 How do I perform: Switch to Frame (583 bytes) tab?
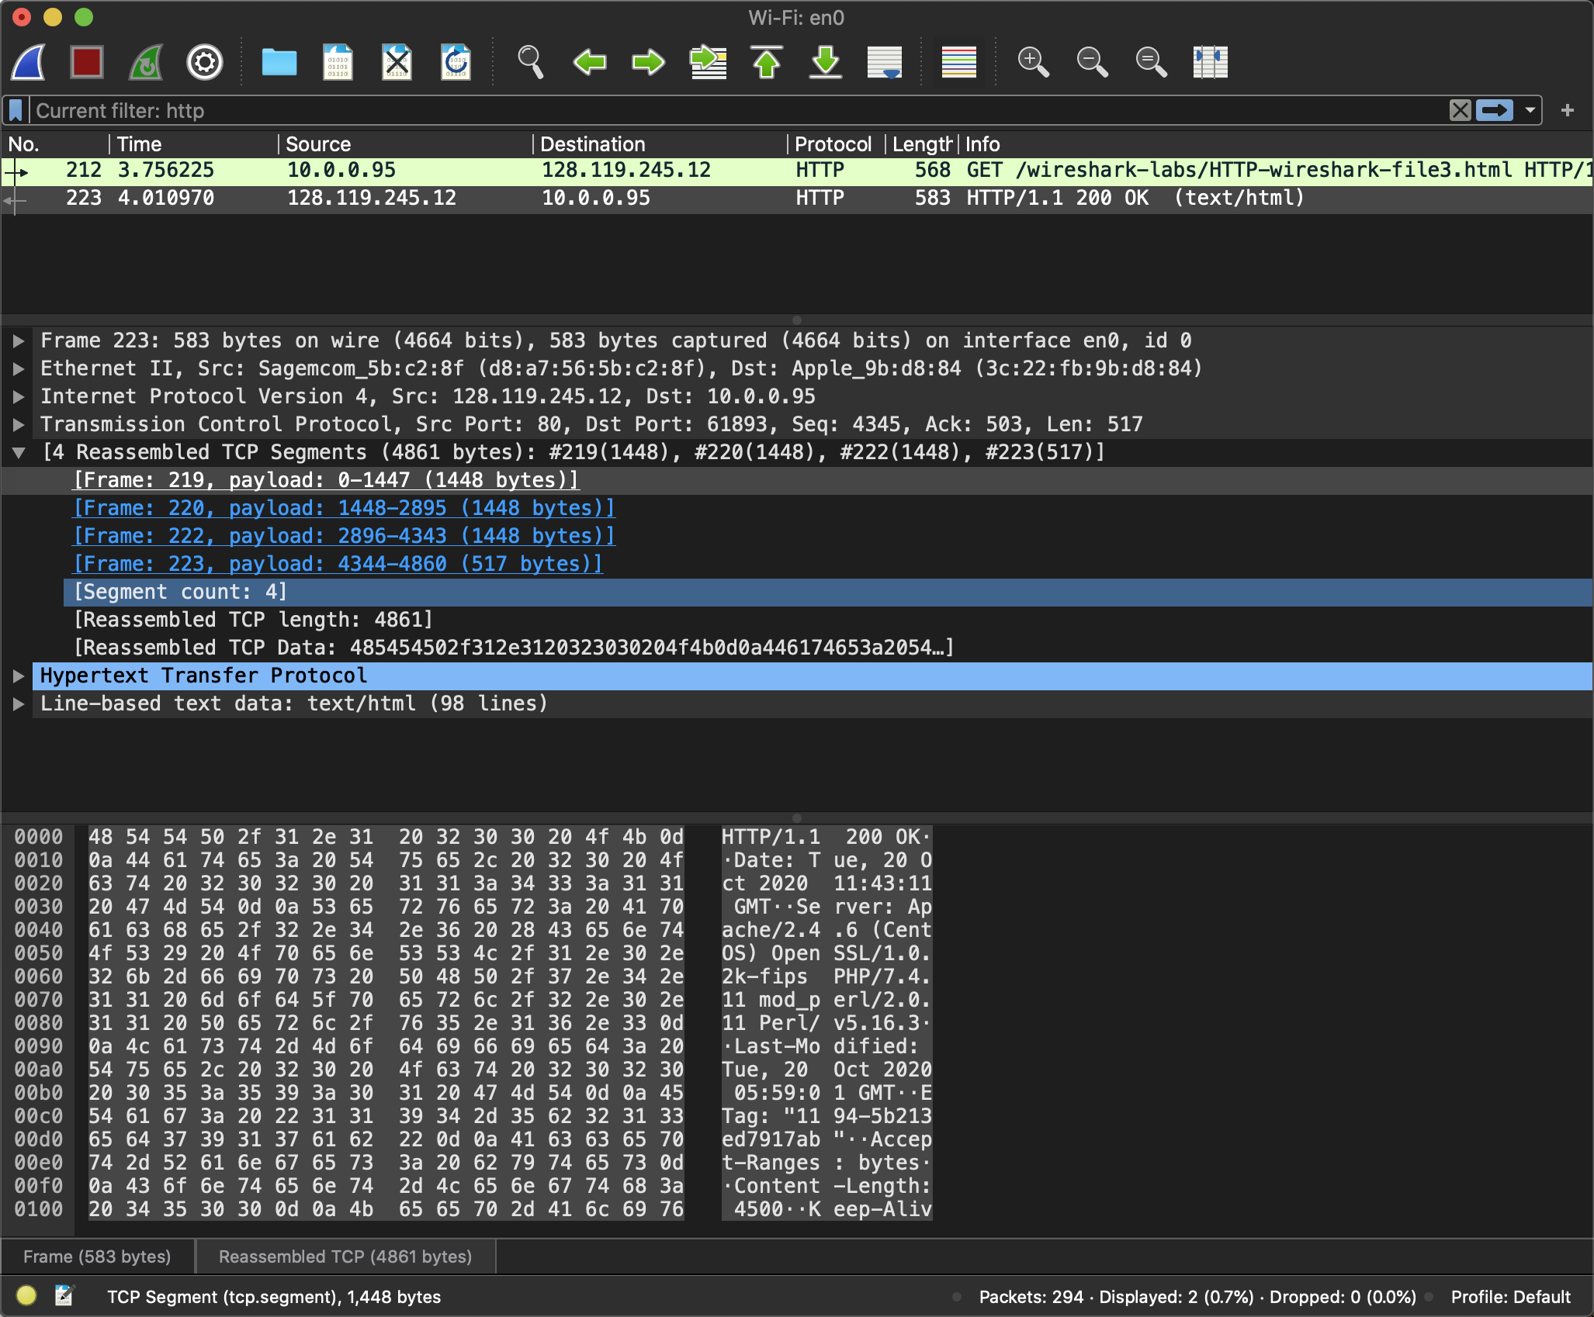(x=97, y=1257)
